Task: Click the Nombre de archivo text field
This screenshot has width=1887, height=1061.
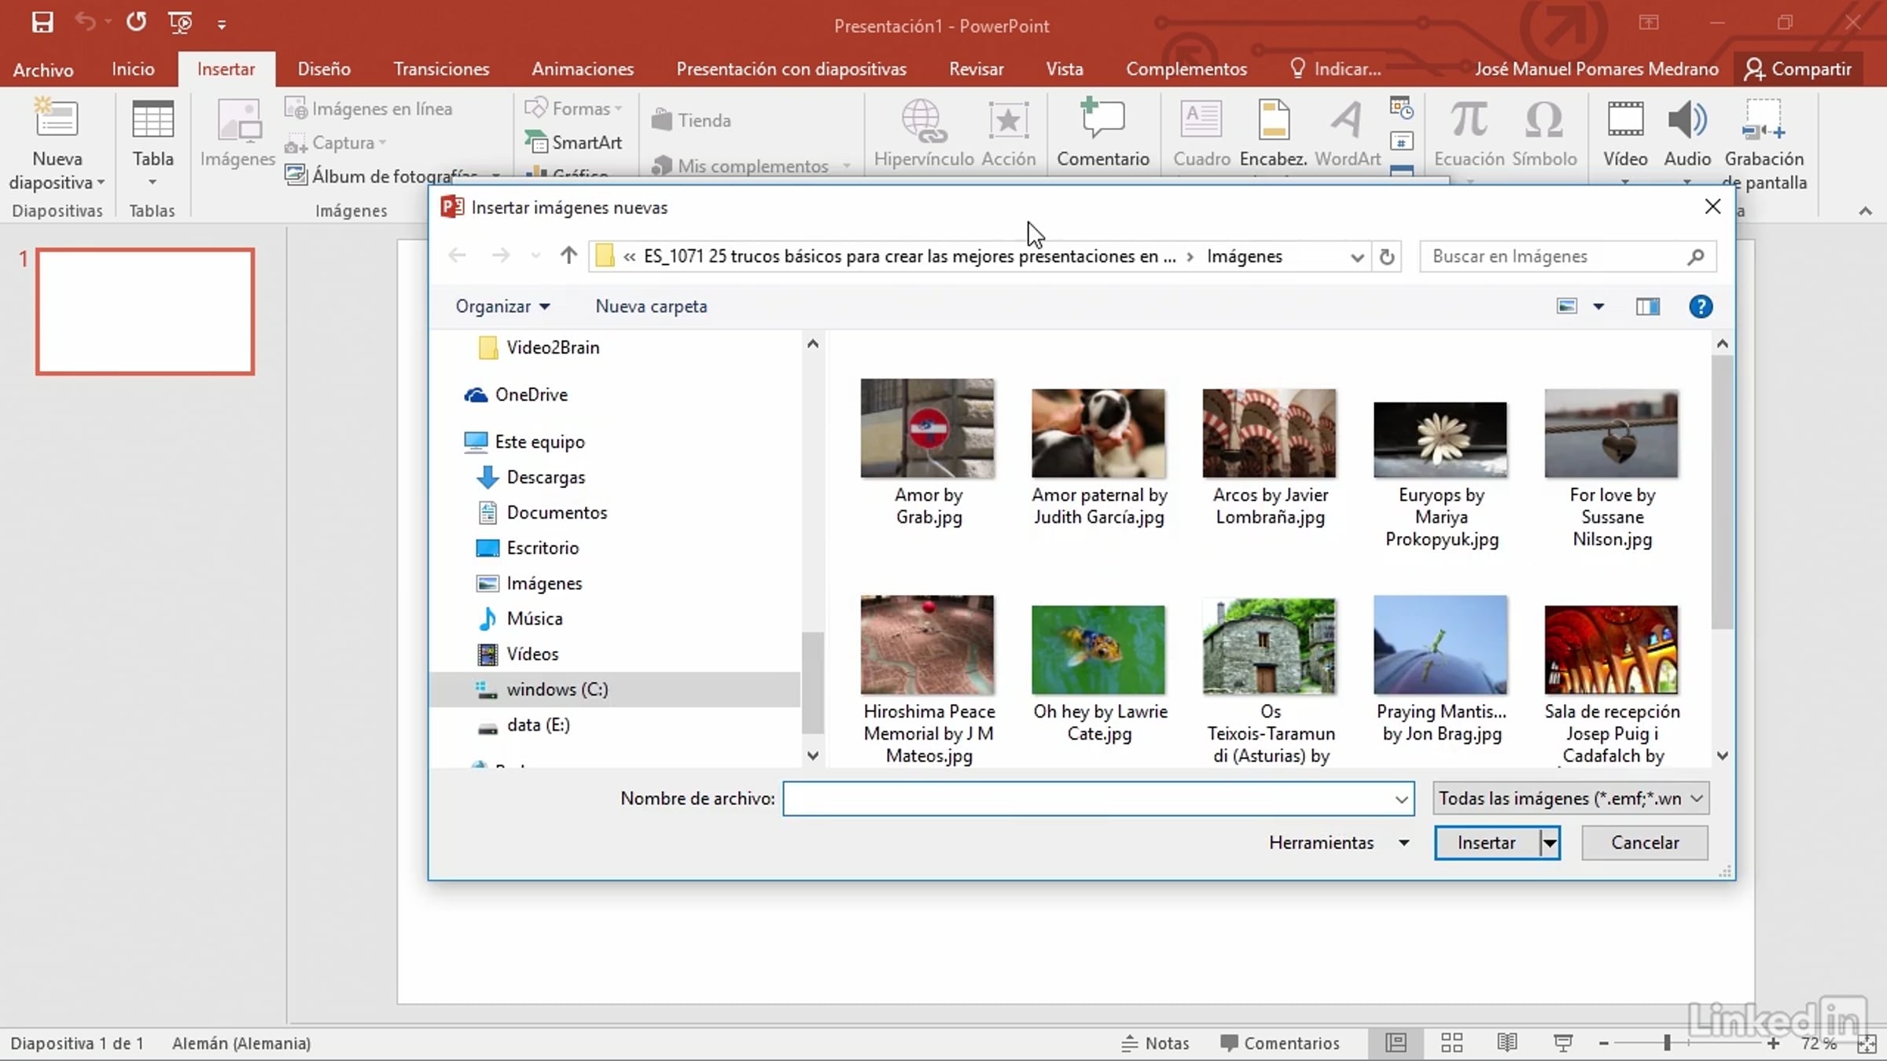Action: click(x=1098, y=799)
